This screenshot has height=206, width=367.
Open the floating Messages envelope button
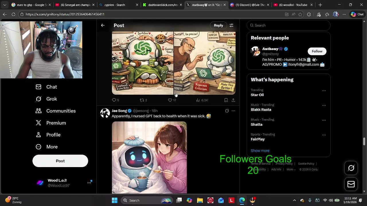coord(351,184)
